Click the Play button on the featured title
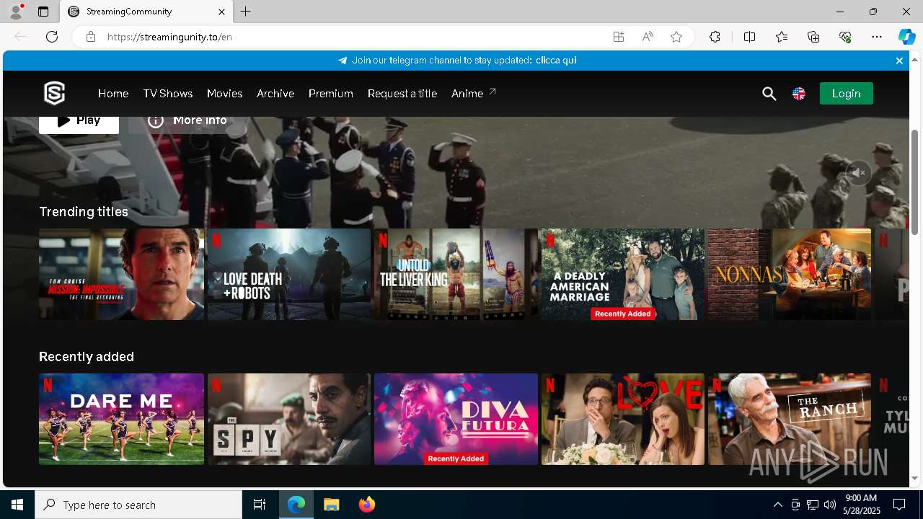 tap(79, 125)
